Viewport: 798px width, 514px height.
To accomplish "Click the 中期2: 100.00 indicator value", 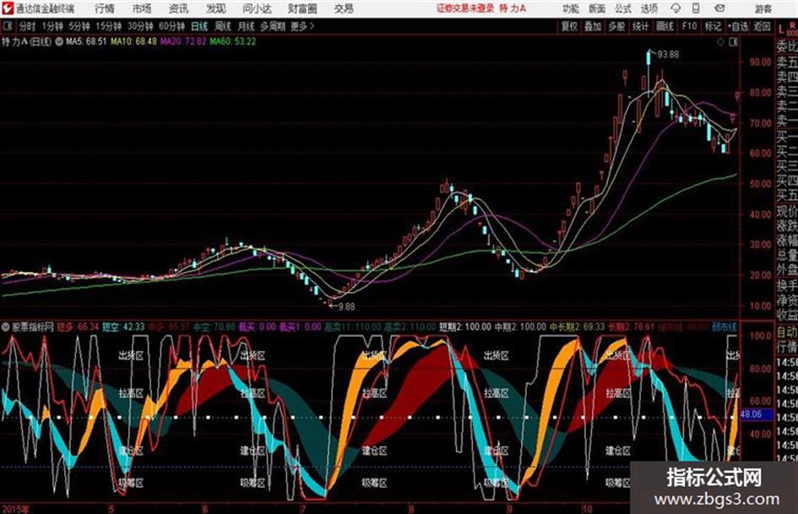I will click(x=520, y=327).
